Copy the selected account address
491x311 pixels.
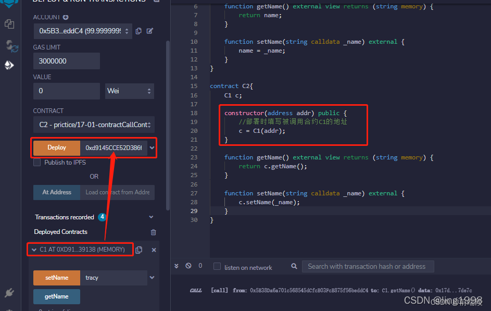coord(139,31)
